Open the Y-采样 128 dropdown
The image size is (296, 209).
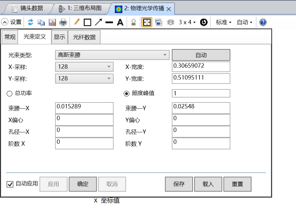click(84, 79)
